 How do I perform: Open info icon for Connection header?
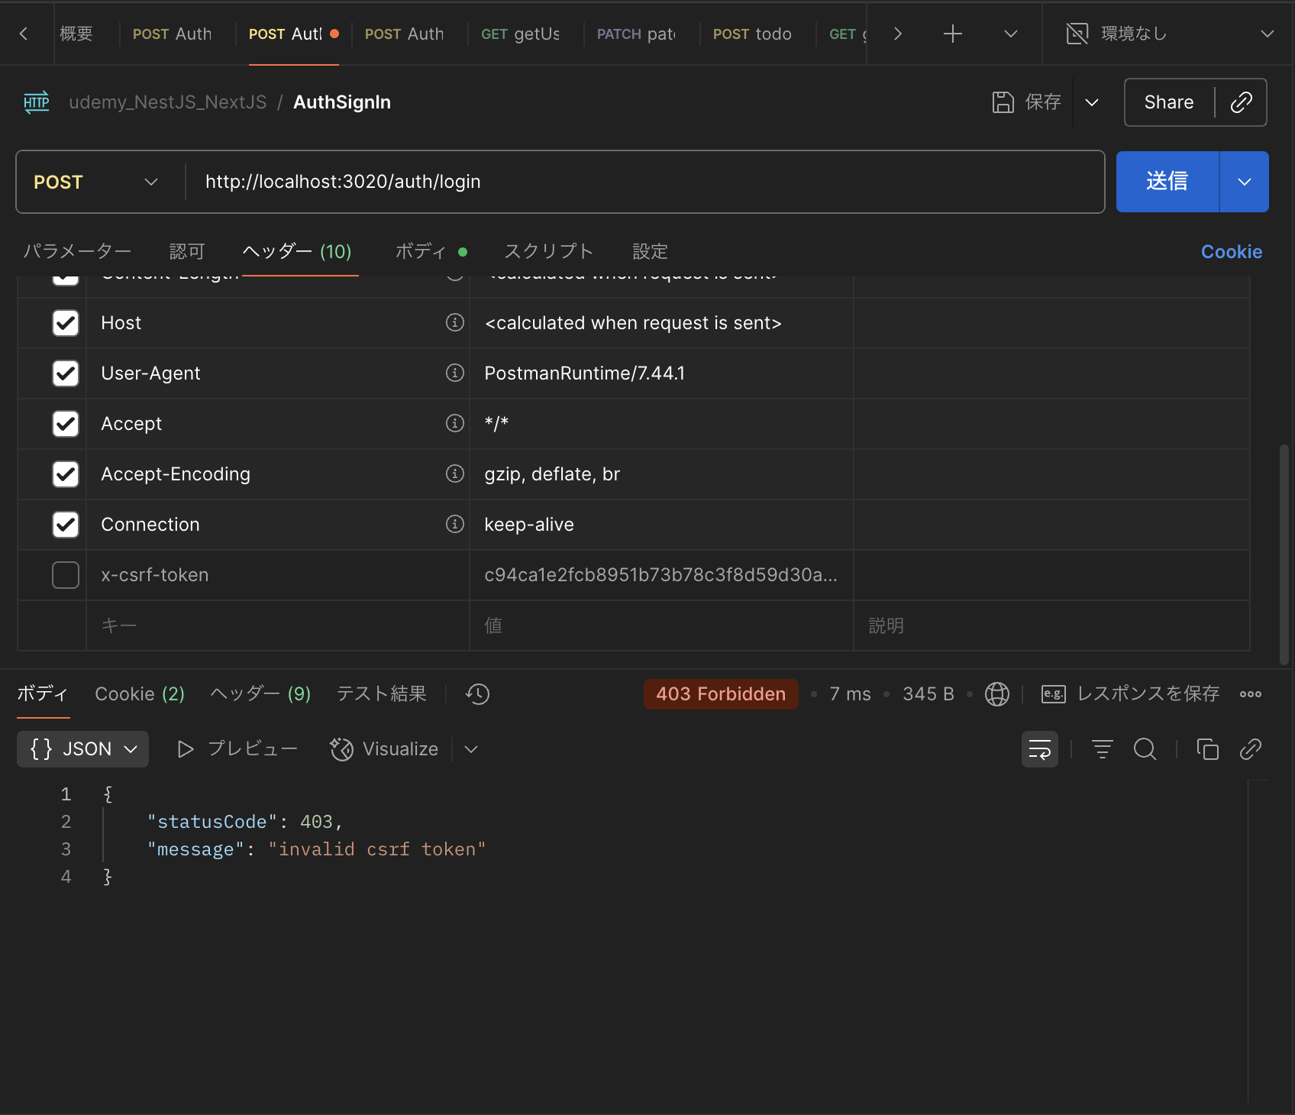pos(455,525)
